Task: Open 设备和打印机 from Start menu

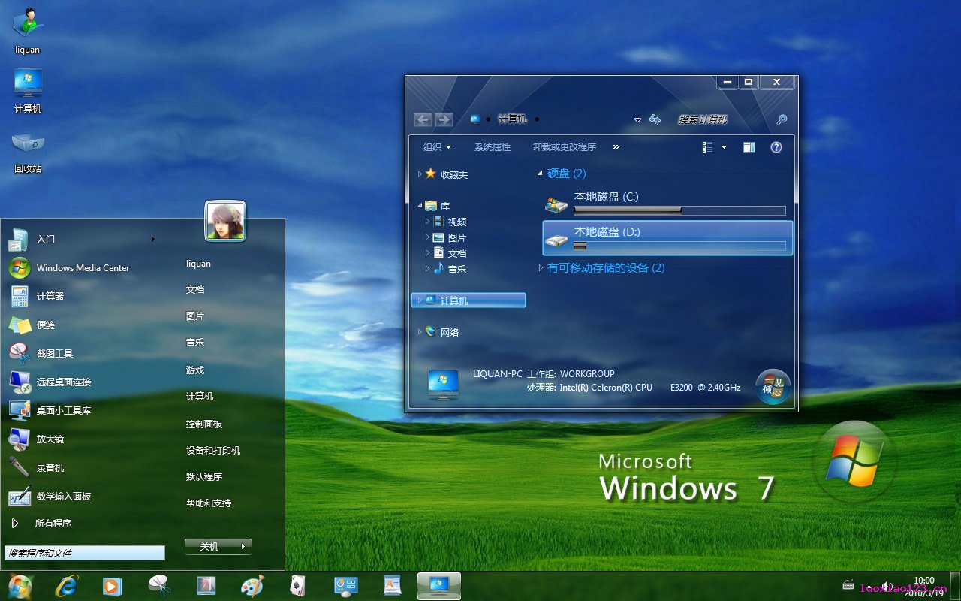Action: point(213,450)
